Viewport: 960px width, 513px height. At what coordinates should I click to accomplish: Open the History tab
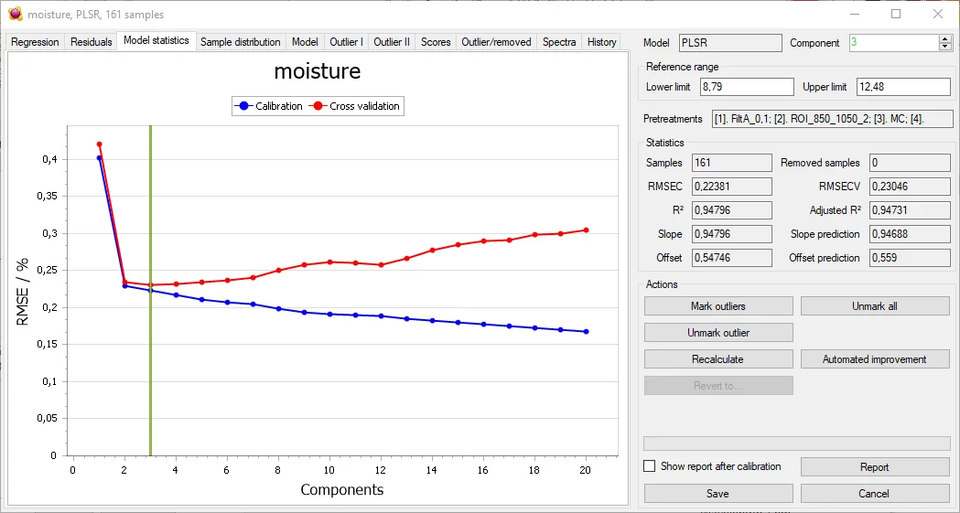coord(601,42)
